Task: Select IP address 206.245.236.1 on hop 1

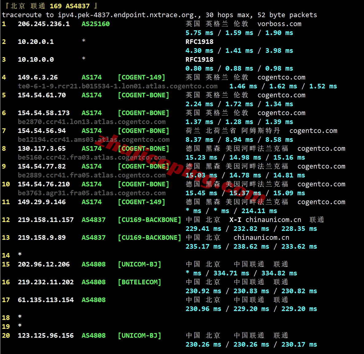Action: coord(44,24)
